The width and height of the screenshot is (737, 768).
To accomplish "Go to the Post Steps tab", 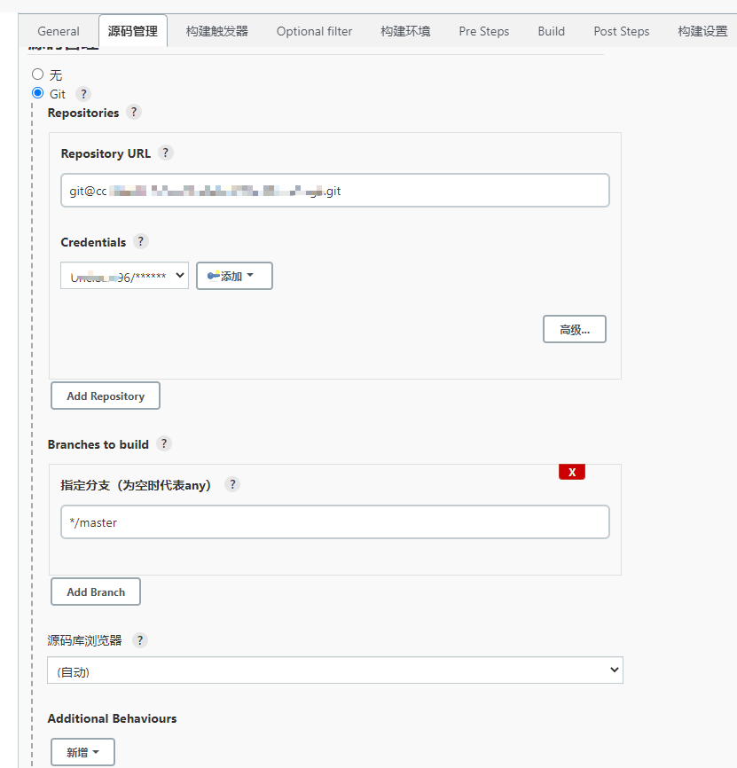I will point(621,31).
